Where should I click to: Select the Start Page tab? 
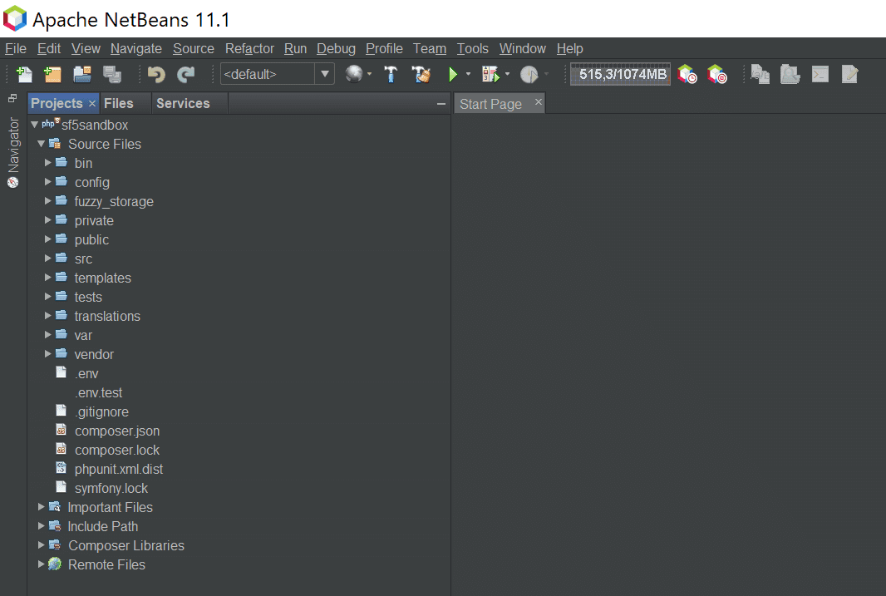click(x=490, y=104)
